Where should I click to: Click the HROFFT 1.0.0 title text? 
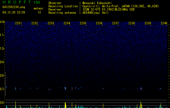[21, 2]
